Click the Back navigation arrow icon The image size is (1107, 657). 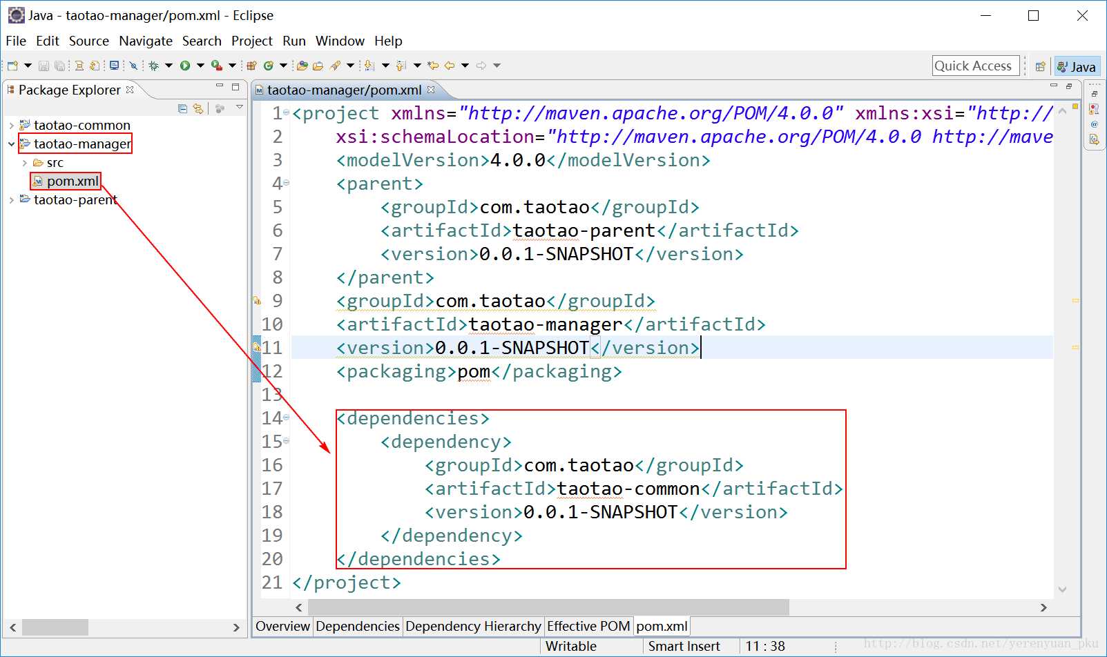click(x=450, y=66)
